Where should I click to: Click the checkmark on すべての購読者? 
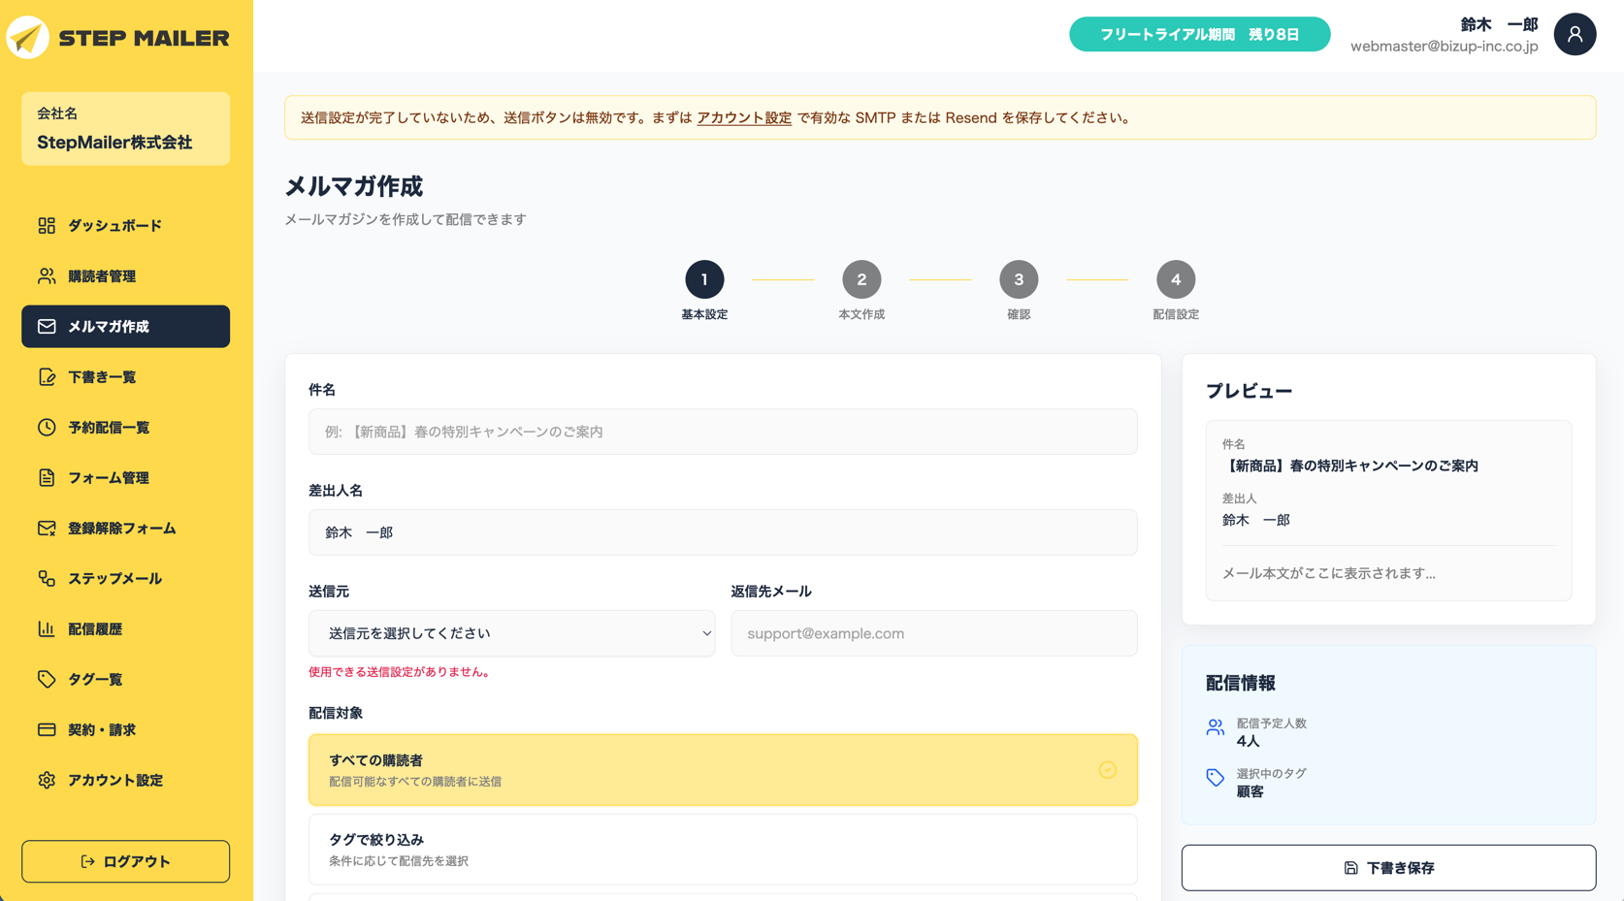pos(1107,770)
